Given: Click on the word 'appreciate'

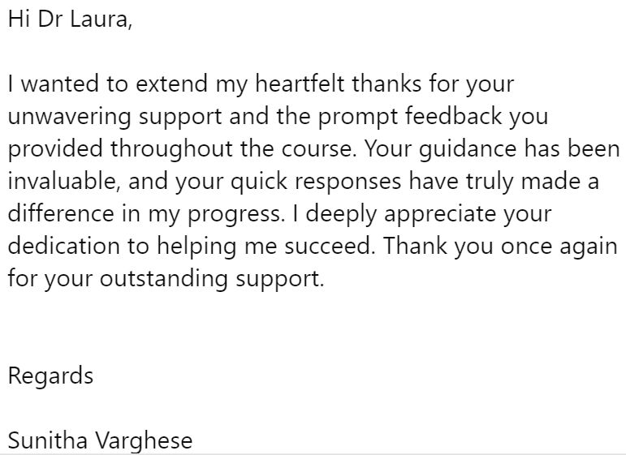Looking at the screenshot, I should click(x=440, y=215).
